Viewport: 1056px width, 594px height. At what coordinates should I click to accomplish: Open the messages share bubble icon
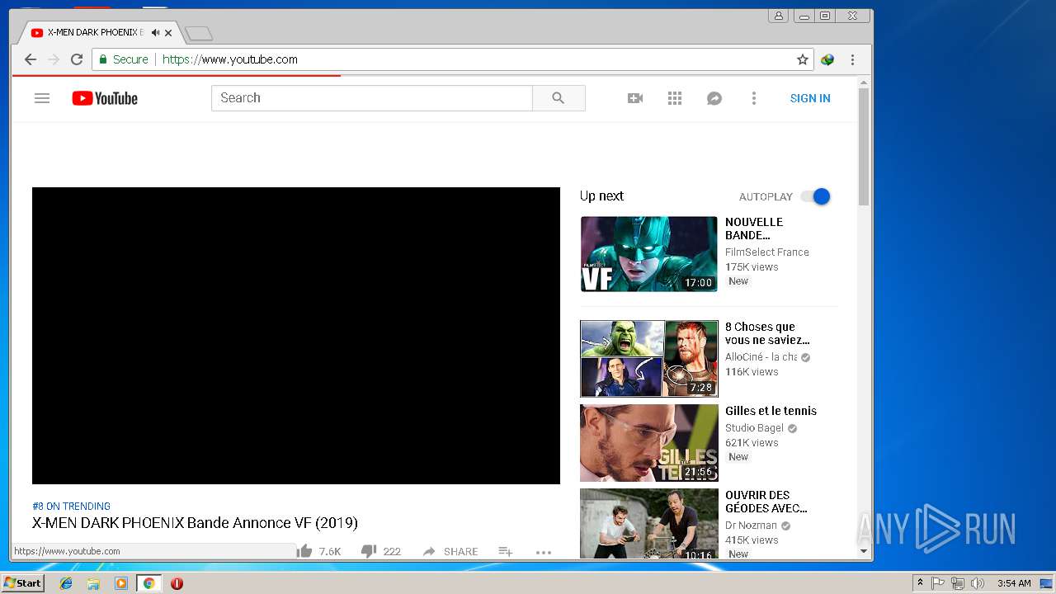coord(714,98)
